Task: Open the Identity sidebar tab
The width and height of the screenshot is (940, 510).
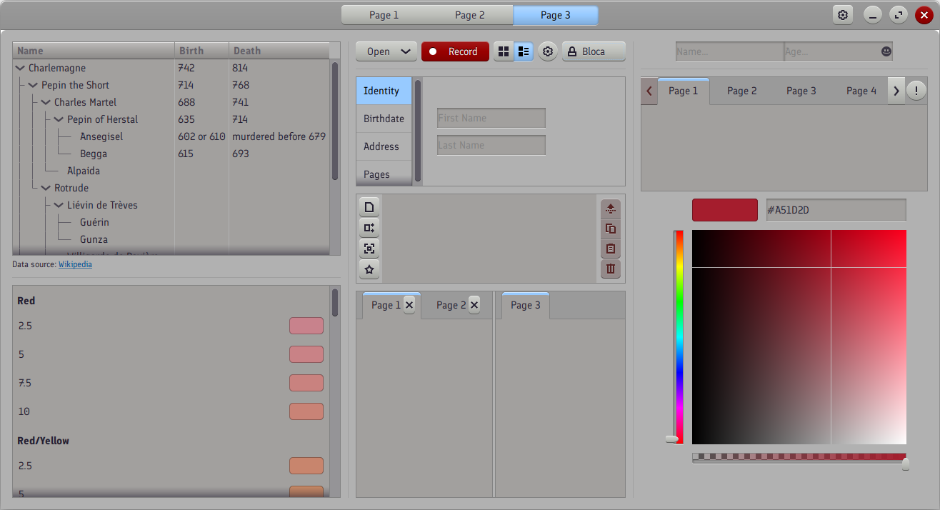Action: [x=384, y=91]
